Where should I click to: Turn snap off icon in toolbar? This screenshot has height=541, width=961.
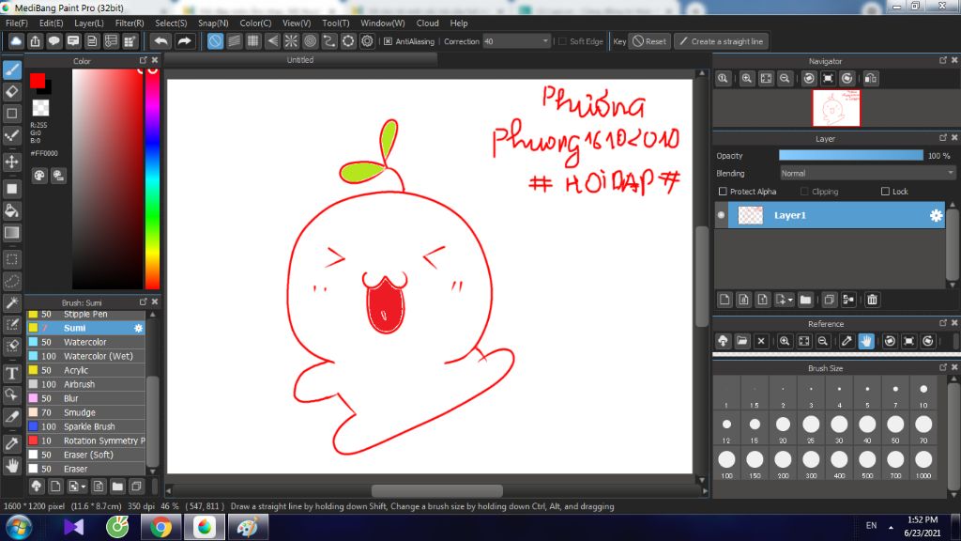coord(215,41)
